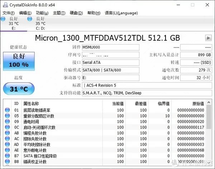Select the SATA 接口性能降级 row

[105, 156]
